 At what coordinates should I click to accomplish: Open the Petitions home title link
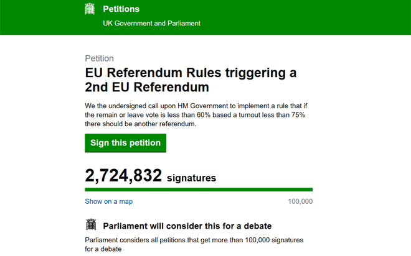pos(121,9)
